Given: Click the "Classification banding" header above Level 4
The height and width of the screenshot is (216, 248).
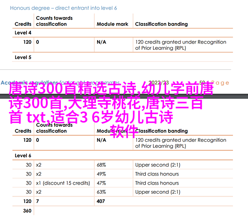Looking at the screenshot, I should coord(161,24).
